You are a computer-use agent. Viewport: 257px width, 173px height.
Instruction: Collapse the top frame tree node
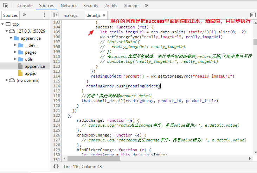[x=2, y=24]
